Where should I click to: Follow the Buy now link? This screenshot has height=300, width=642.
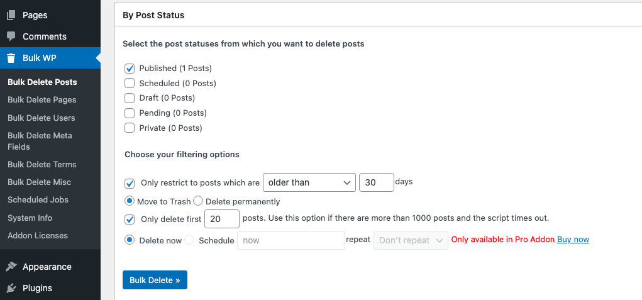[573, 240]
